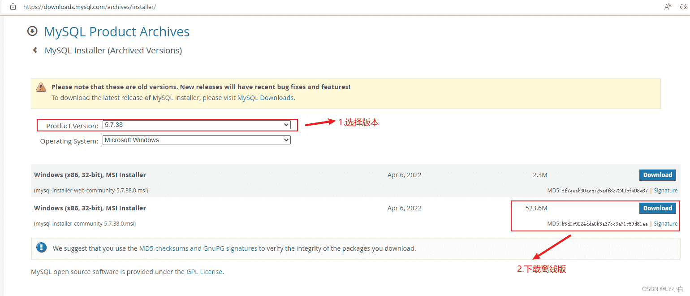
Task: Click the MD5 hash starting with 8f7eeeb30
Action: click(604, 191)
